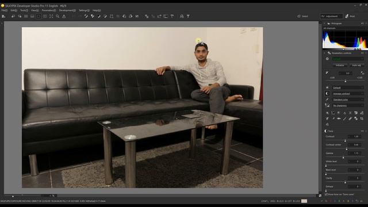Click the thumbnail grid view icon

26,16
